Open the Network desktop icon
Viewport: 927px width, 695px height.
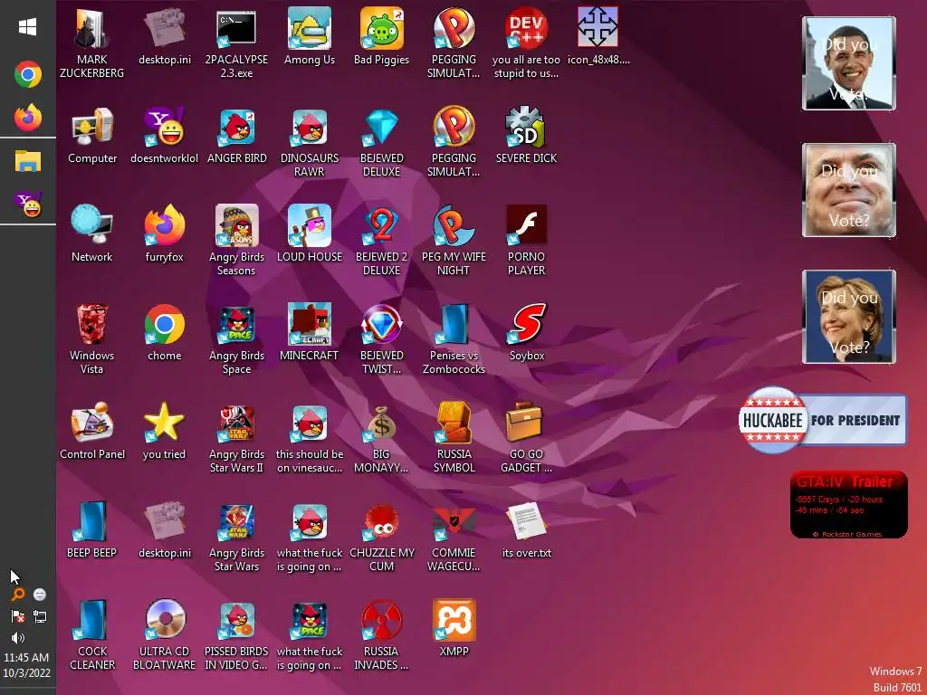91,234
